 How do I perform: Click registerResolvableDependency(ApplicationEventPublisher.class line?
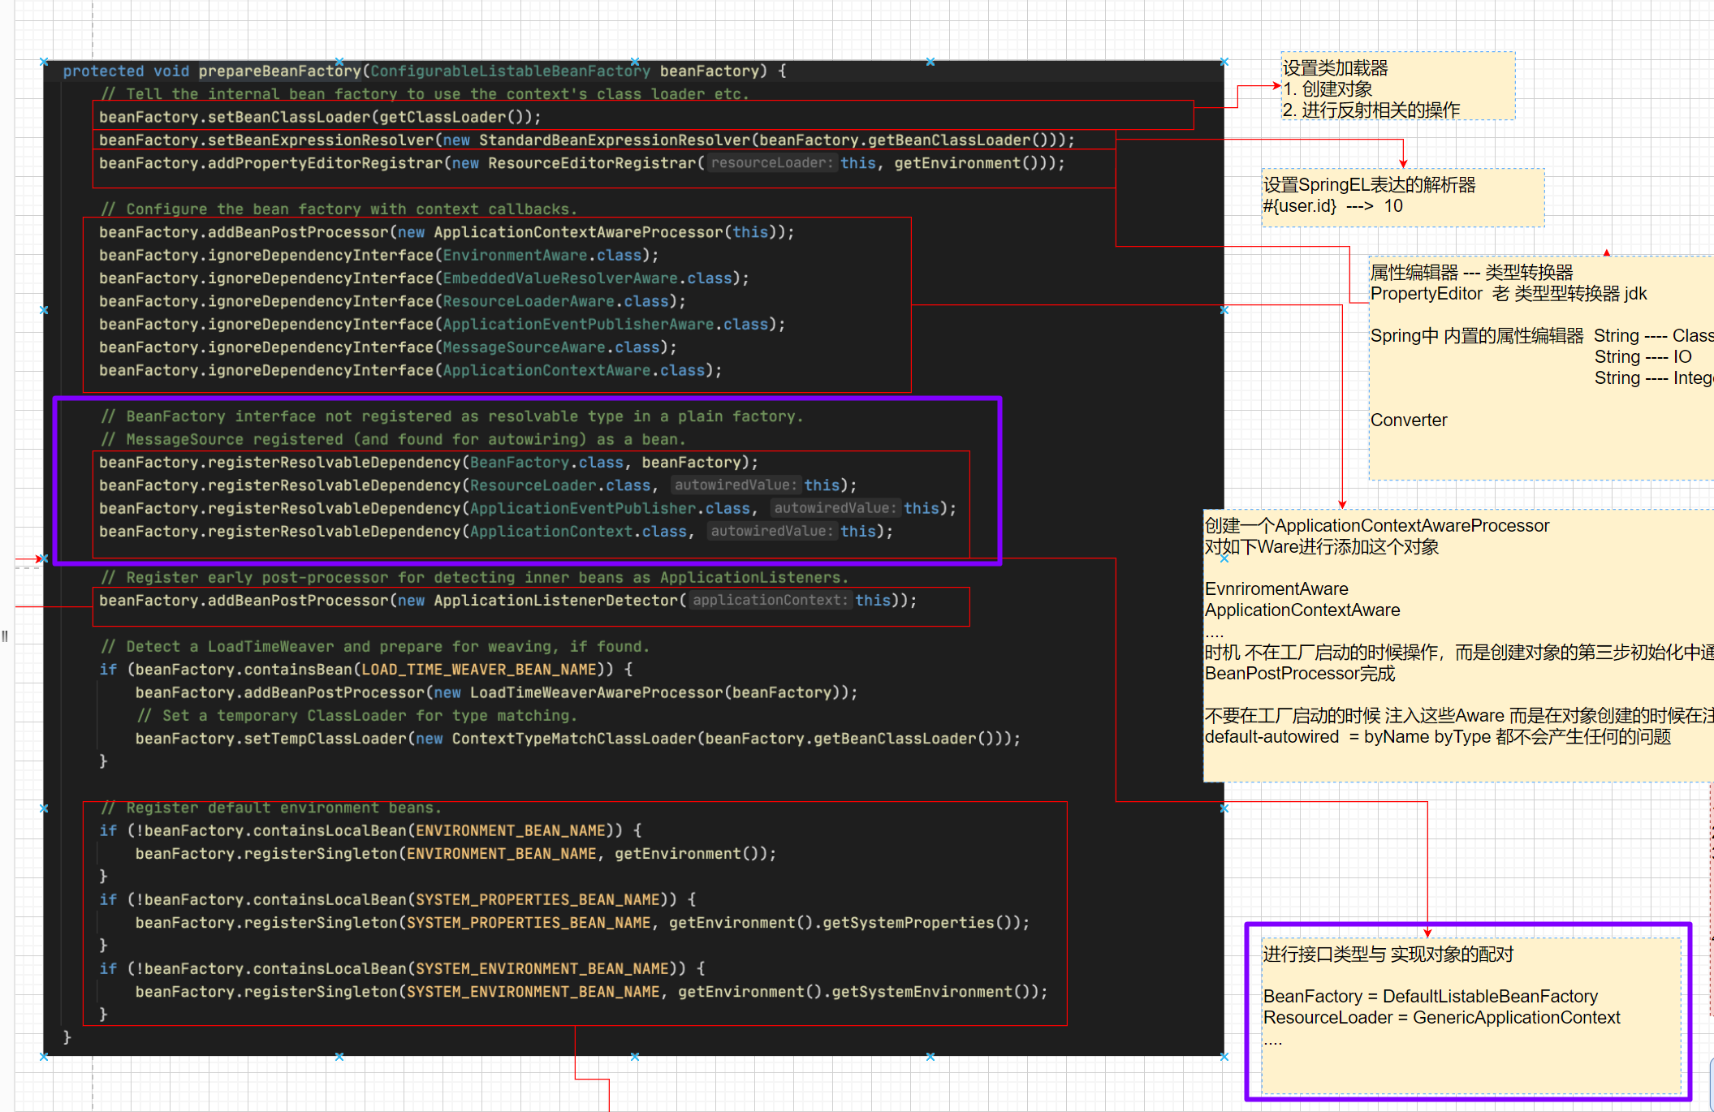tap(528, 508)
